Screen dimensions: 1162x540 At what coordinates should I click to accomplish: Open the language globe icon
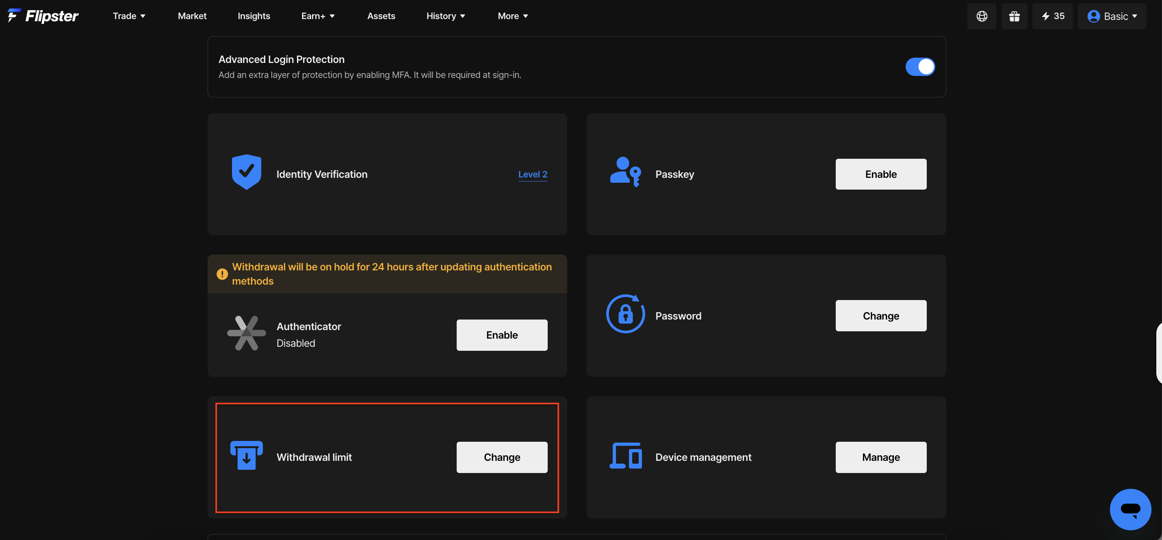pos(982,16)
